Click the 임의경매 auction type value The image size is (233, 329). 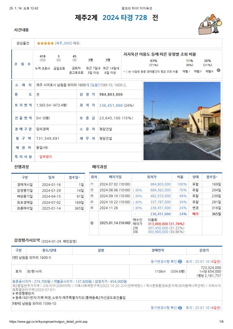[x=42, y=129]
